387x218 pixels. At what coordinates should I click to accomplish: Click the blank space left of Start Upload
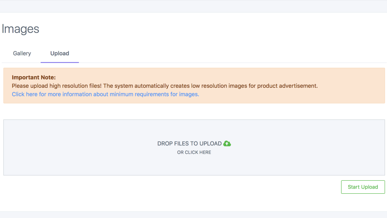click(x=173, y=187)
